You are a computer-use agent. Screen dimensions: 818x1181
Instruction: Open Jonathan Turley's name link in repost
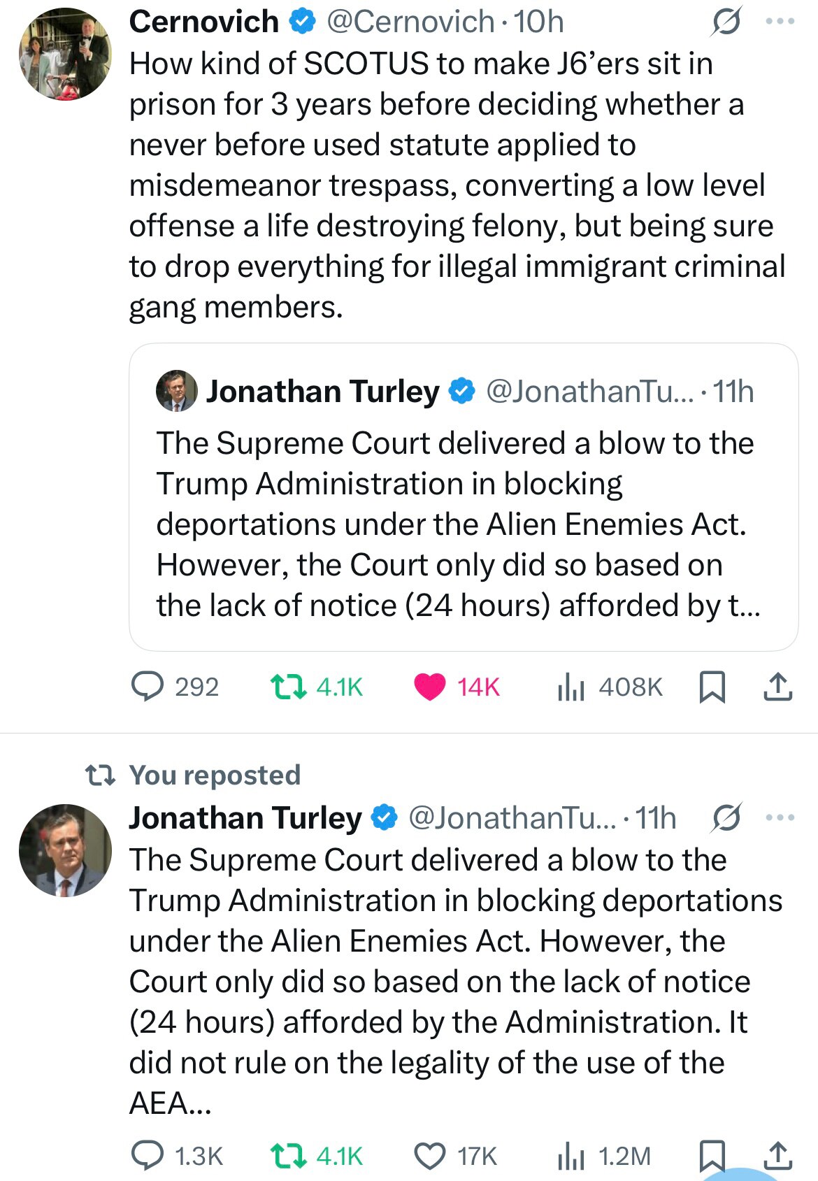pos(245,817)
